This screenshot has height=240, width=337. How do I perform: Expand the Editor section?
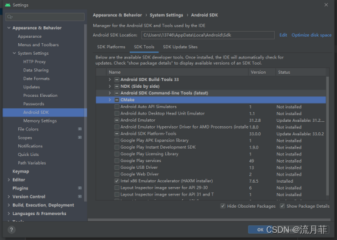(9, 180)
